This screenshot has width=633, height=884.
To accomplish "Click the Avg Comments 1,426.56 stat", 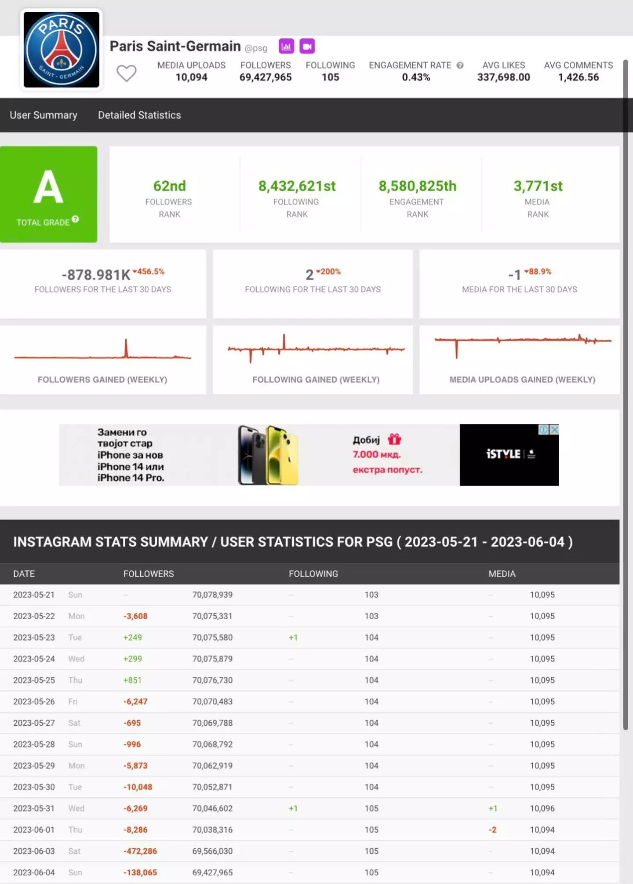I will (578, 71).
